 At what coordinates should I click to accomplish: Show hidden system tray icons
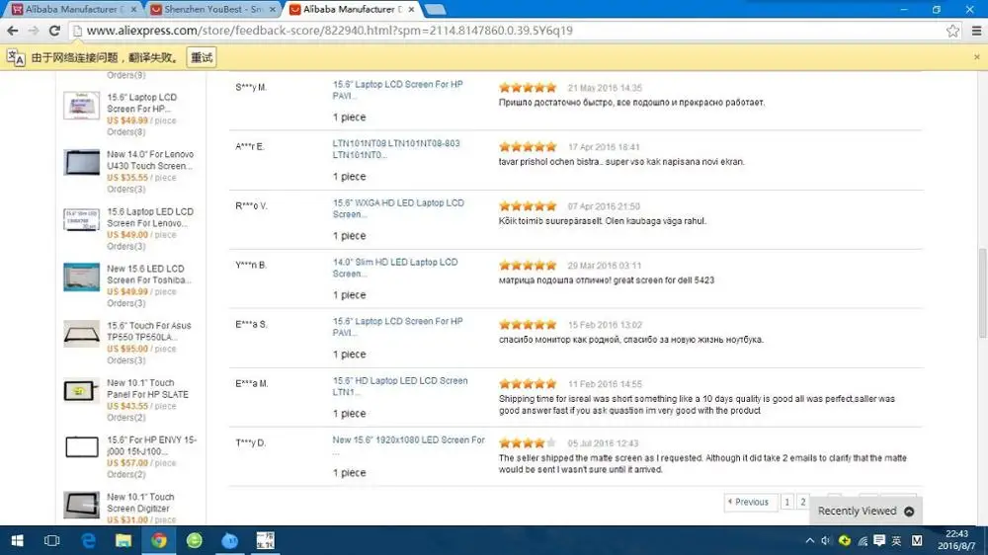(810, 540)
